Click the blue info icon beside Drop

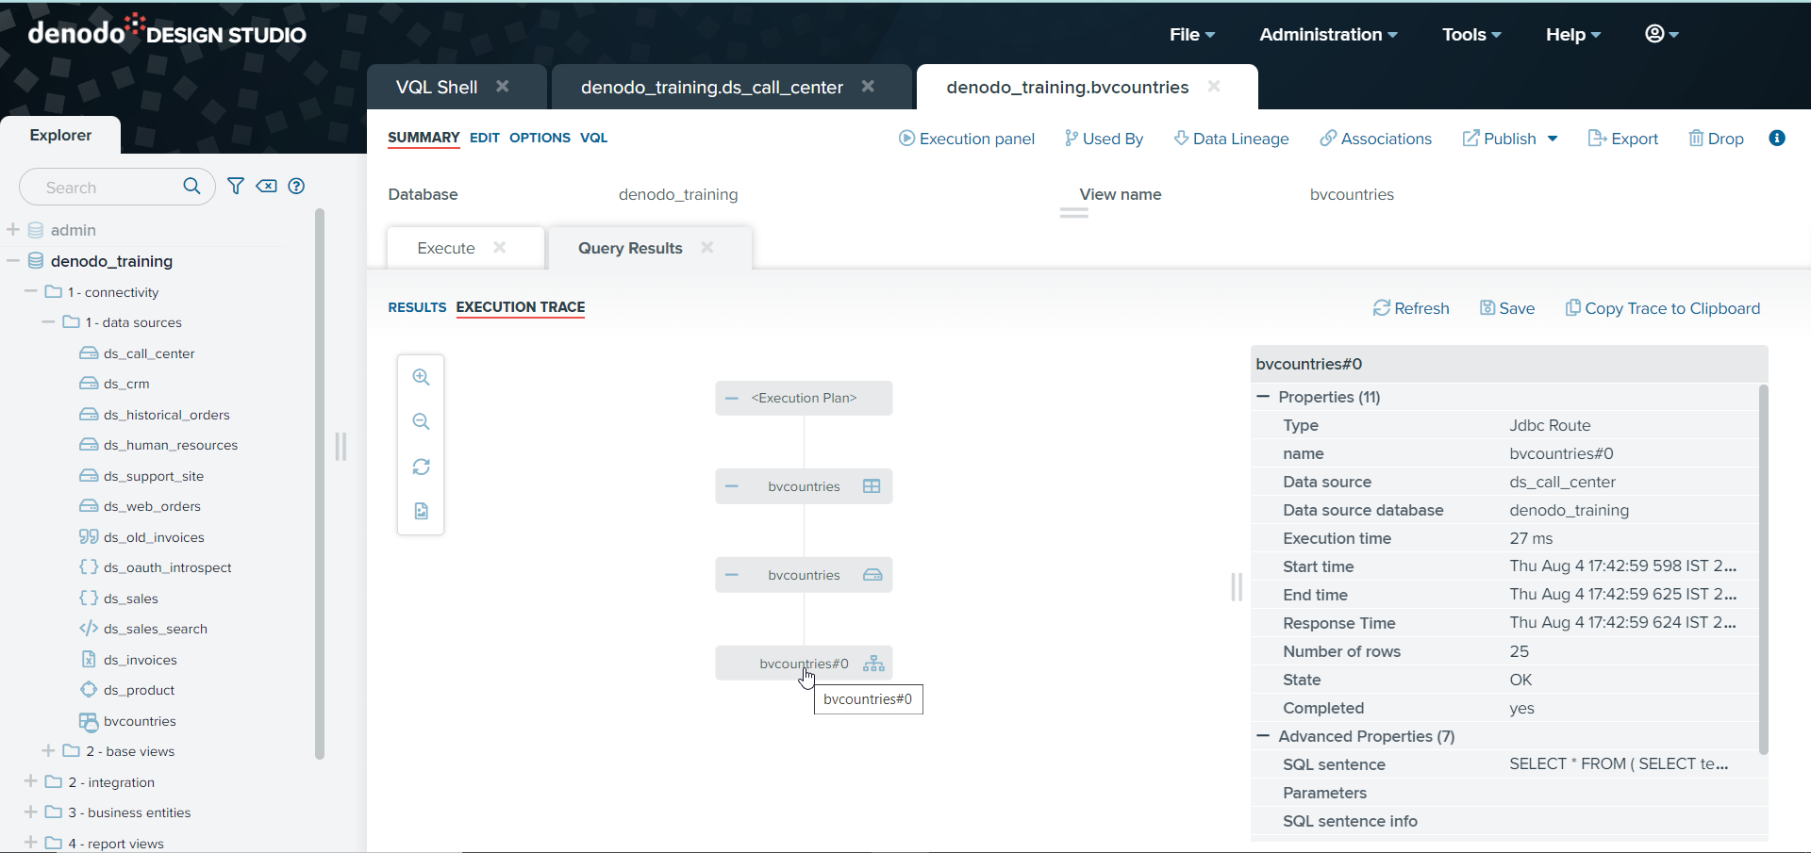[1777, 139]
